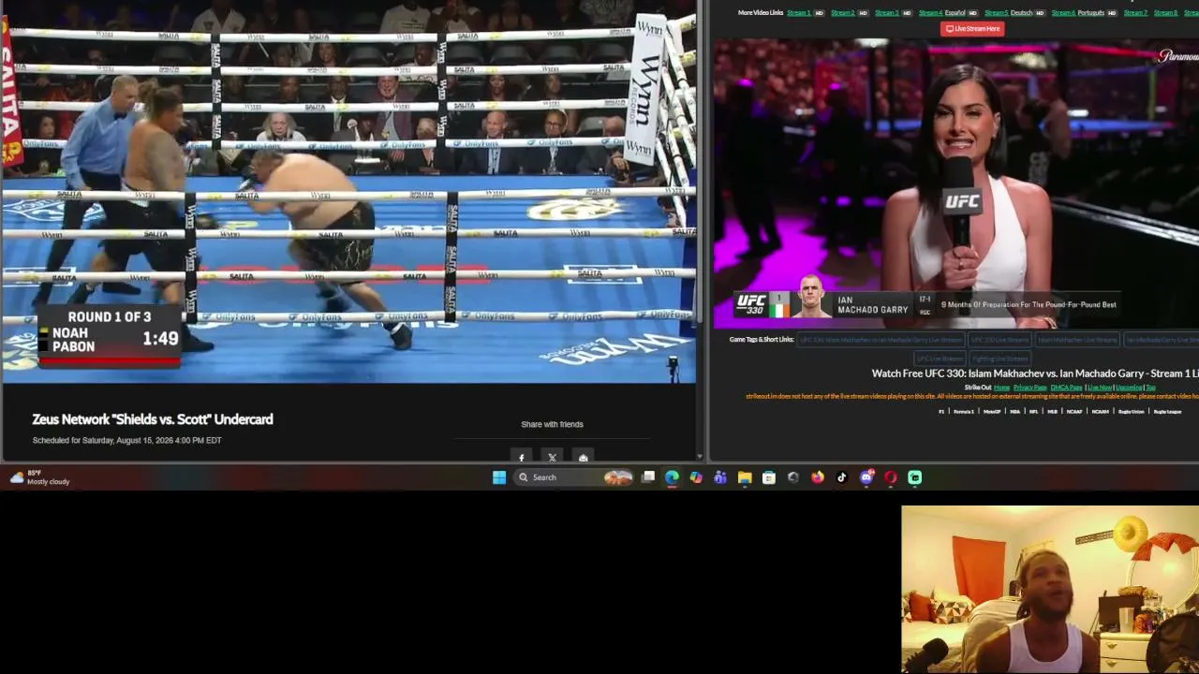This screenshot has height=674, width=1199.
Task: Select NBA in the sports menu
Action: tap(1015, 412)
